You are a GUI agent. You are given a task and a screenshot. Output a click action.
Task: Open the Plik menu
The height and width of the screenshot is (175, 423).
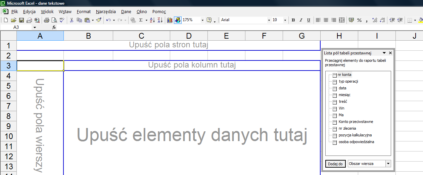(14, 11)
